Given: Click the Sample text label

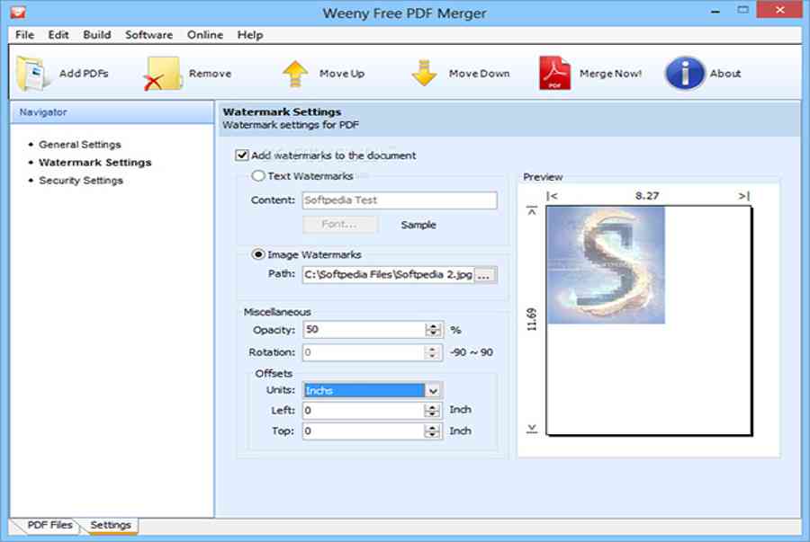Looking at the screenshot, I should (418, 225).
